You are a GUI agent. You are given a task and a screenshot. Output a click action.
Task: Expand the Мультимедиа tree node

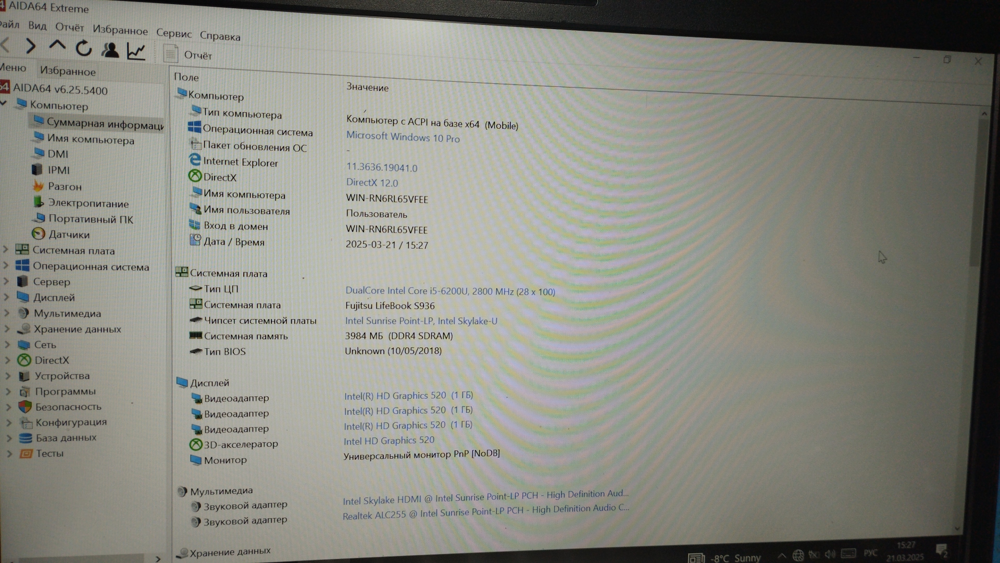click(x=7, y=313)
